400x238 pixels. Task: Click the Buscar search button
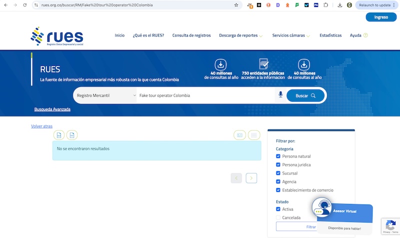[x=305, y=95]
